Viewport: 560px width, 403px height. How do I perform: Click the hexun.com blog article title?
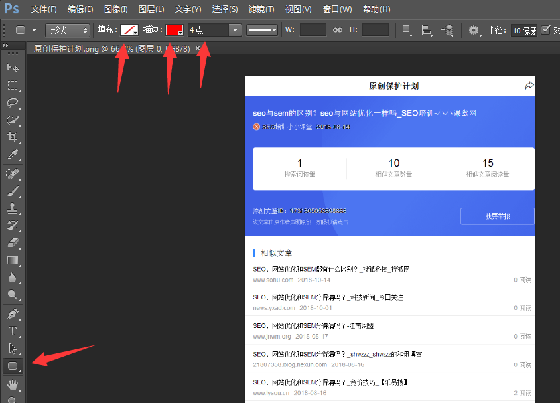coord(337,354)
